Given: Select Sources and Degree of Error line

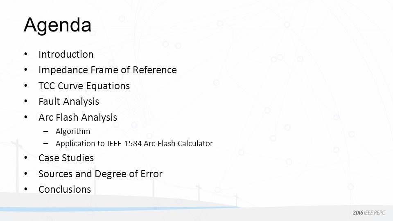Looking at the screenshot, I should (x=100, y=174).
